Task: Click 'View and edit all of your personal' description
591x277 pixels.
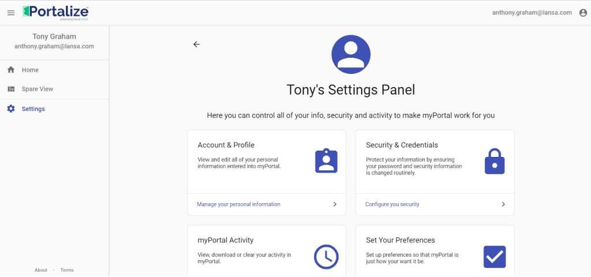Action: click(240, 163)
